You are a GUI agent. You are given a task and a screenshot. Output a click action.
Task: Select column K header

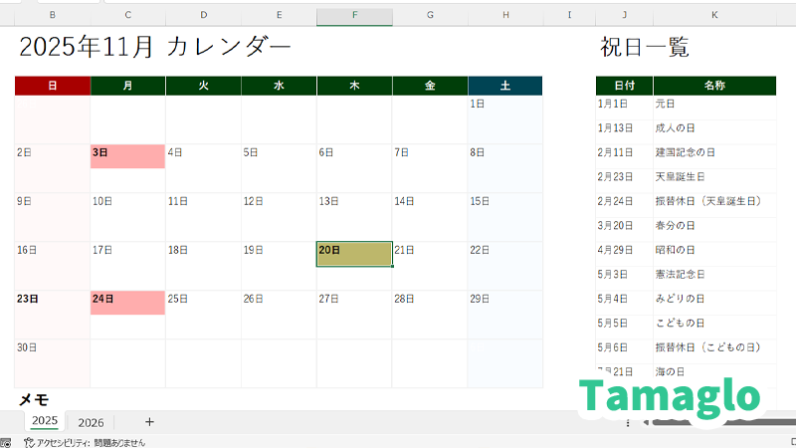714,16
